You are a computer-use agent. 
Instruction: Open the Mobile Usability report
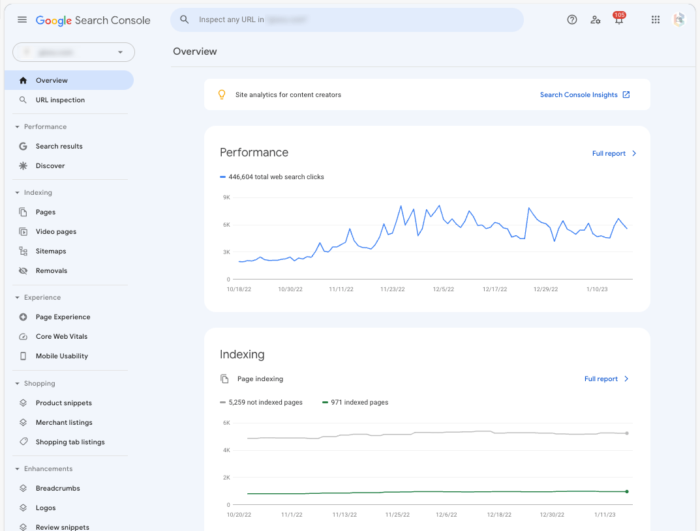(x=61, y=356)
